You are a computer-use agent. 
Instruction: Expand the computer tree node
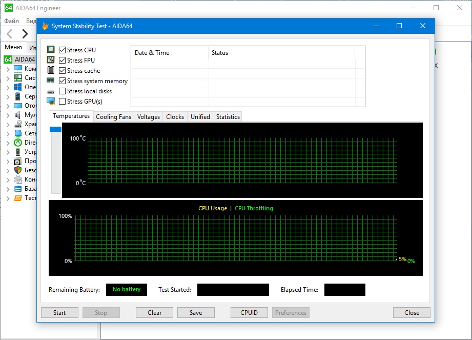click(8, 69)
